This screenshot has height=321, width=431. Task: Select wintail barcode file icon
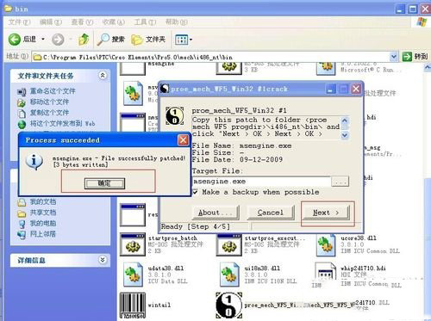coord(133,306)
